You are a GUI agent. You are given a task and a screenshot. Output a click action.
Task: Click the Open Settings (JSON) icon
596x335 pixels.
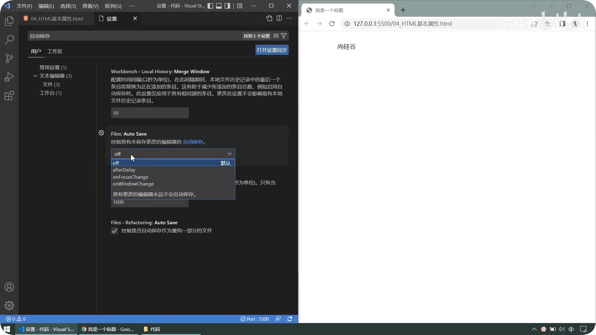(269, 19)
